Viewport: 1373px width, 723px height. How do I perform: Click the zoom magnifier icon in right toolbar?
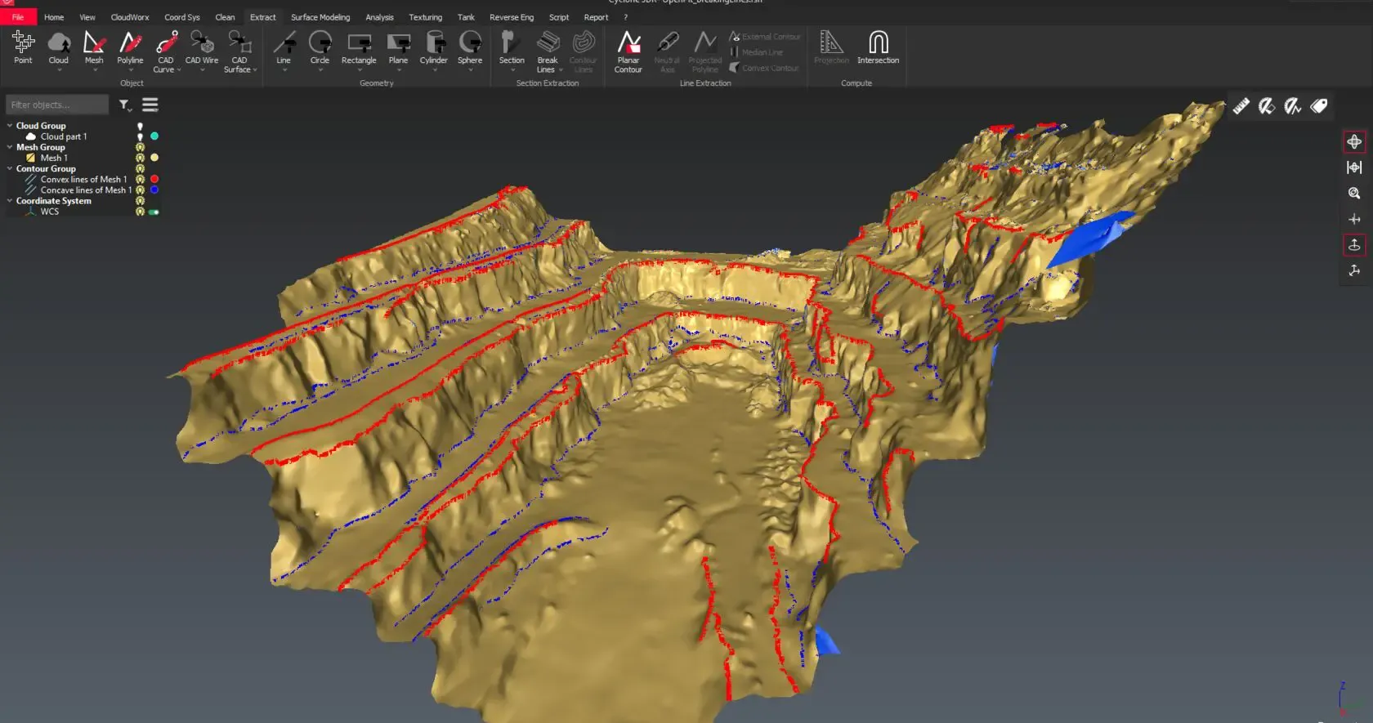(x=1354, y=194)
